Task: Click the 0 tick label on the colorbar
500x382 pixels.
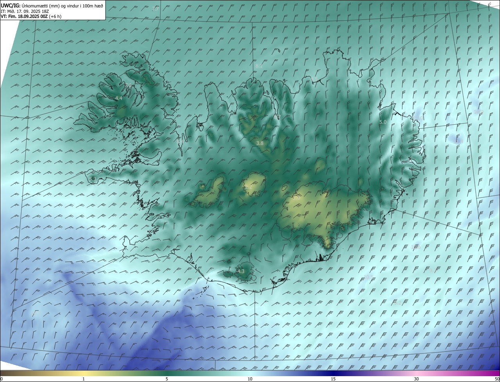Action: click(2, 379)
